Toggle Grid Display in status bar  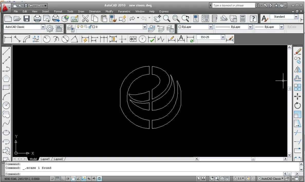point(57,178)
